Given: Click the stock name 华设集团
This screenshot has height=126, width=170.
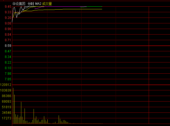Looking at the screenshot, I should (19, 4).
